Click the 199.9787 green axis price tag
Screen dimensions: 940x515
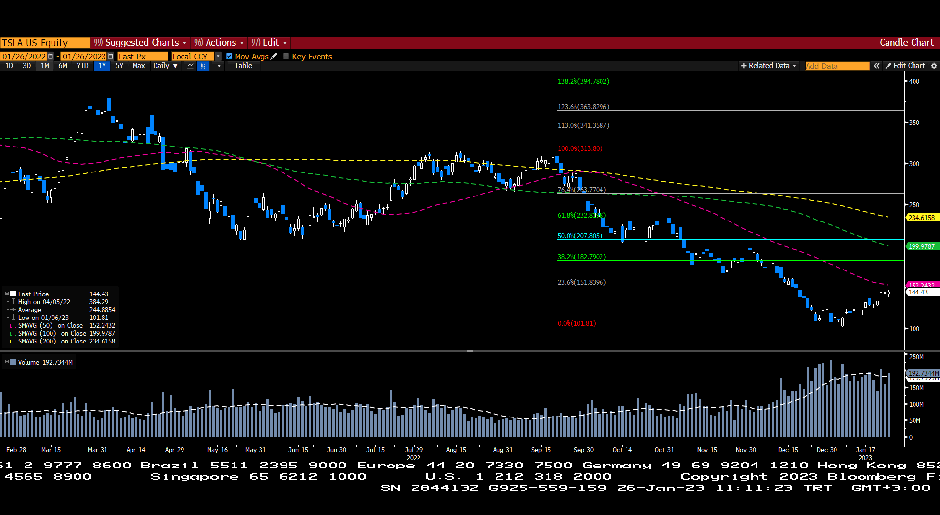(922, 246)
